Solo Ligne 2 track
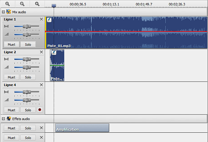 (x=28, y=77)
